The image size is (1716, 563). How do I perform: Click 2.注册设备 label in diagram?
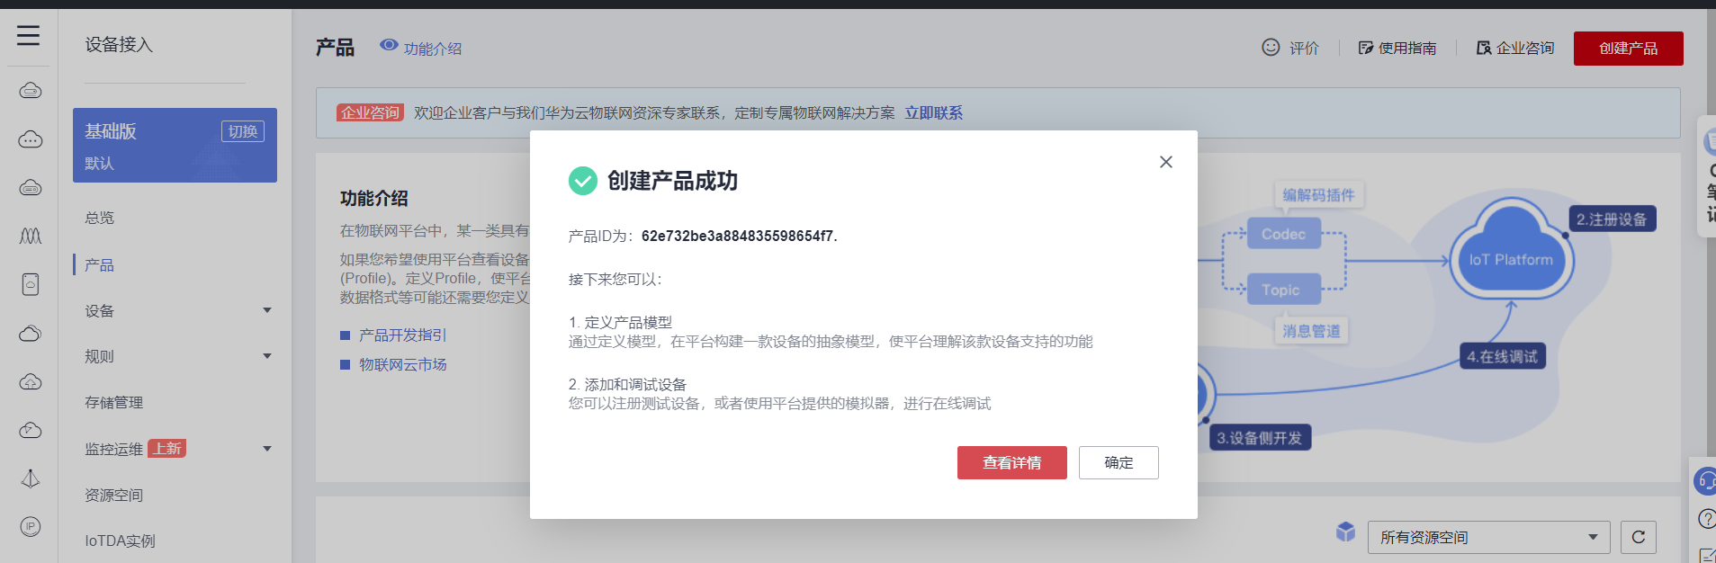coord(1612,219)
